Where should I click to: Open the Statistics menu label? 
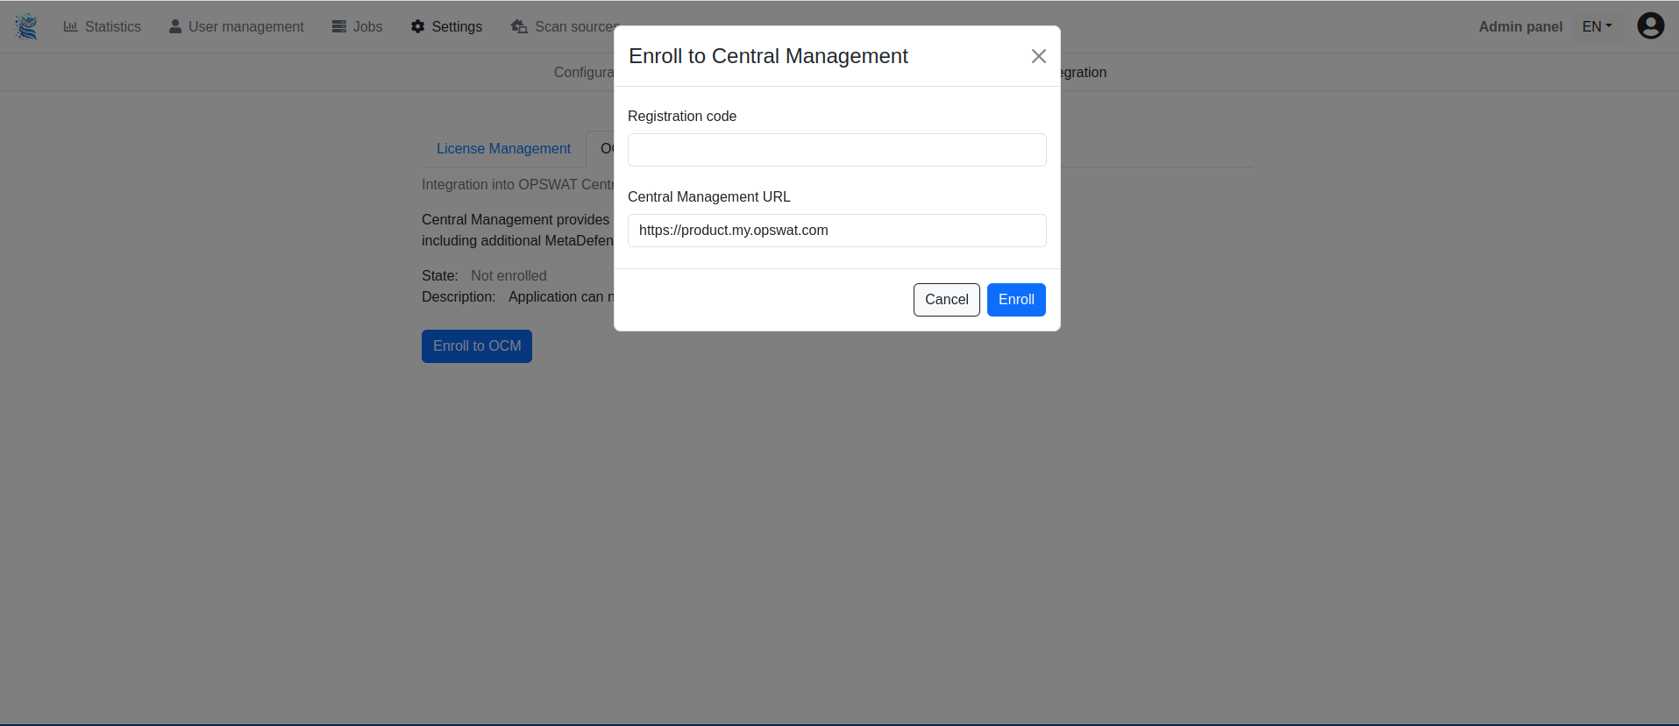pos(113,26)
